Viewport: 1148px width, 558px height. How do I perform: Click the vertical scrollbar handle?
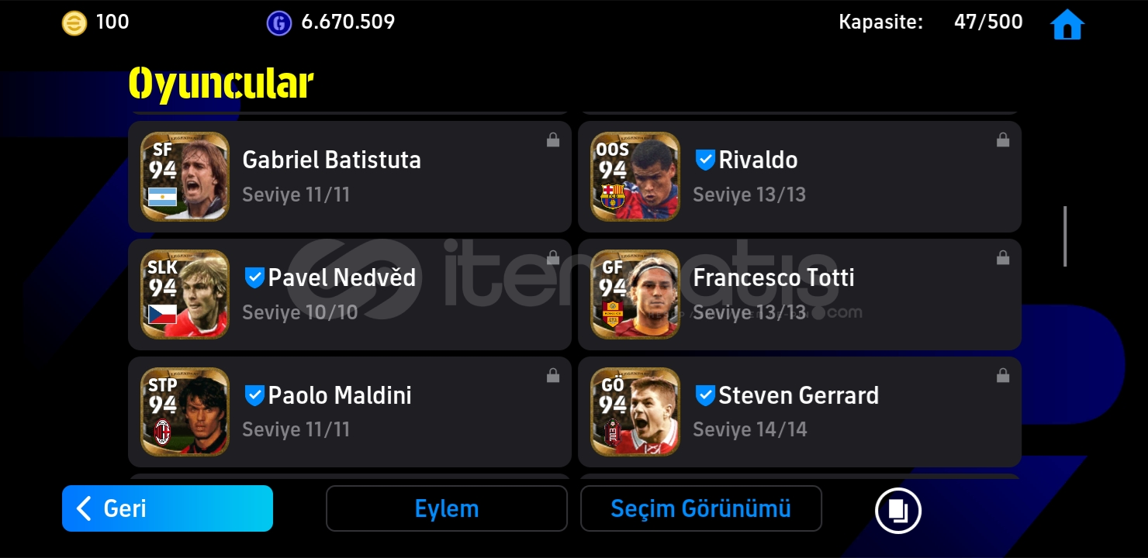[1065, 236]
